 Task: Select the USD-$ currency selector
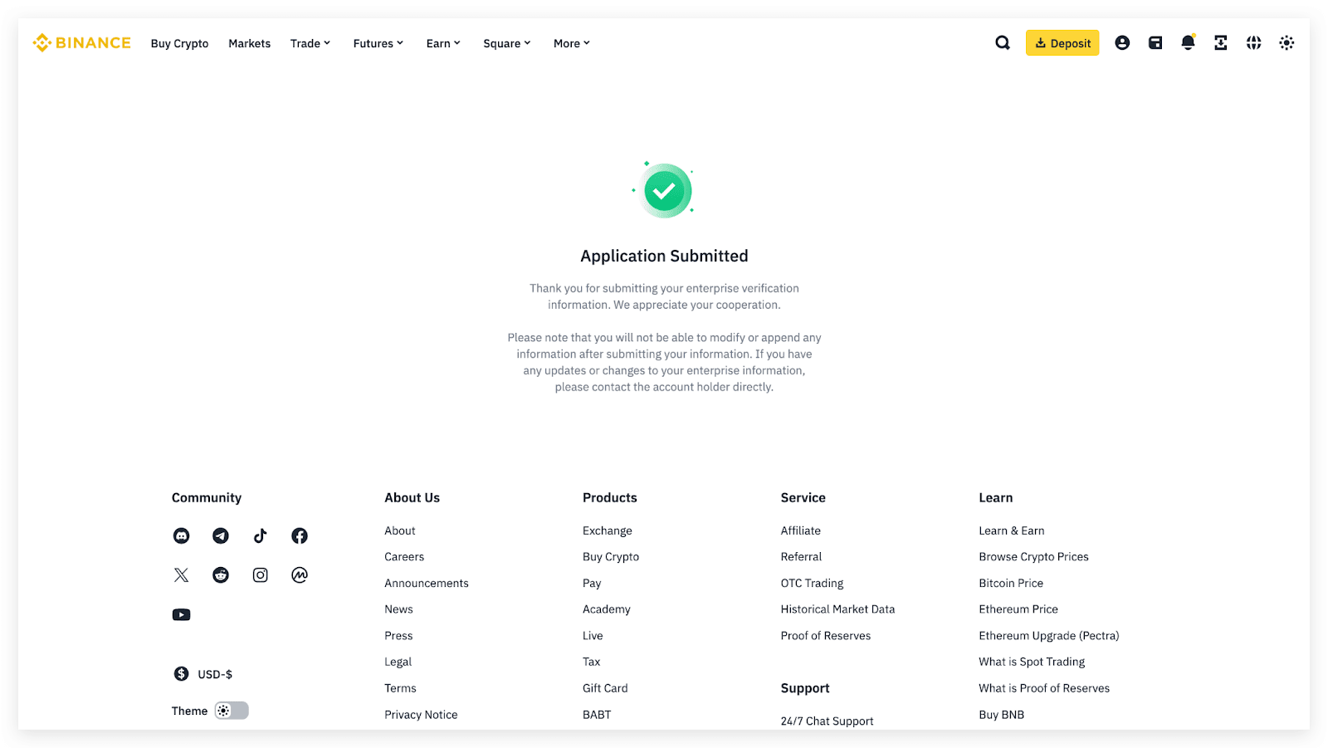203,674
